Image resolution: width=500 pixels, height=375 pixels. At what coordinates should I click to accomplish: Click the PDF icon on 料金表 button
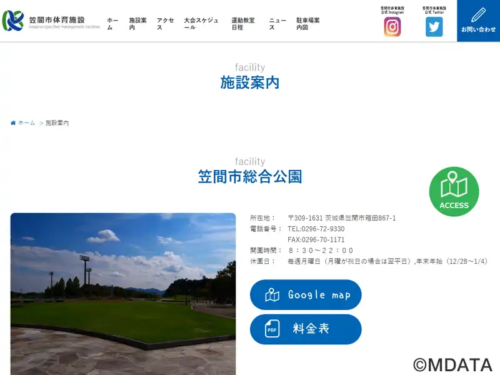click(272, 329)
